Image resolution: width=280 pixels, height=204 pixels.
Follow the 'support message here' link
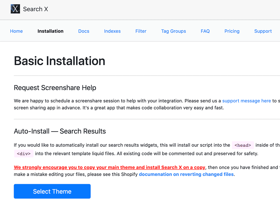[247, 101]
